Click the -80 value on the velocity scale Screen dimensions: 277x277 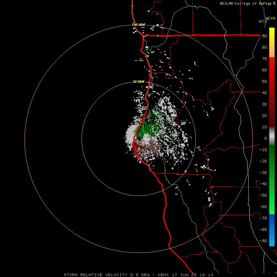point(263,230)
